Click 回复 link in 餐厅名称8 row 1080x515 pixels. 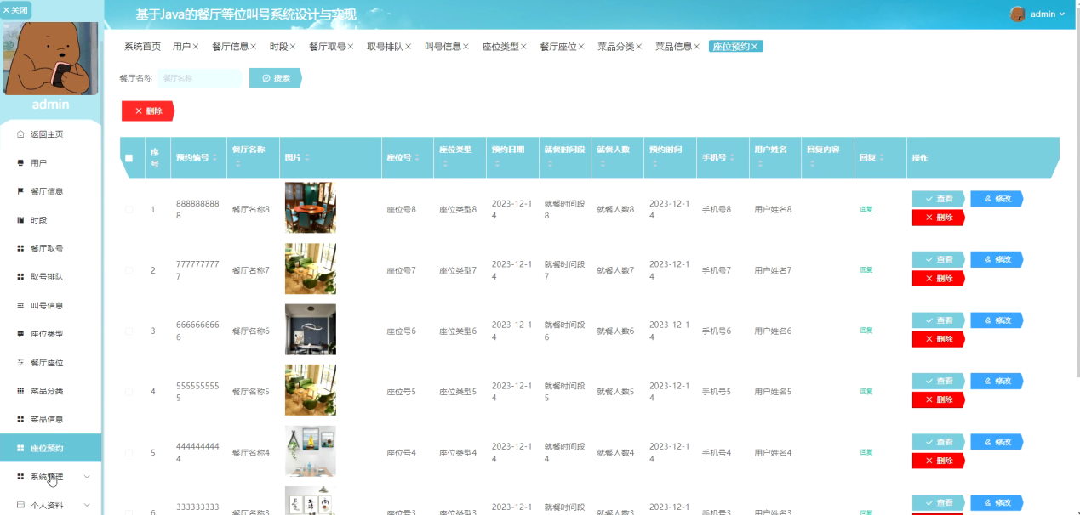866,209
